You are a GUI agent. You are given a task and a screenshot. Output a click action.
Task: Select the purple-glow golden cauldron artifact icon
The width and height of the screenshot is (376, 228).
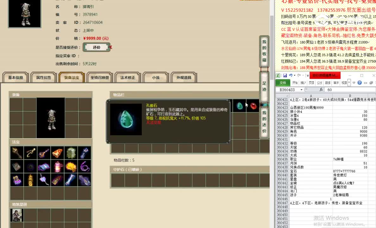pyautogui.click(x=17, y=180)
